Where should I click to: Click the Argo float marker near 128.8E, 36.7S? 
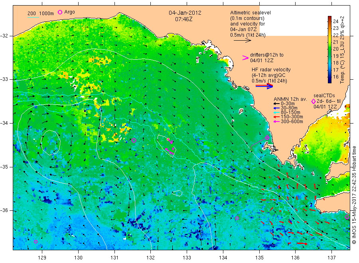coord(36,242)
